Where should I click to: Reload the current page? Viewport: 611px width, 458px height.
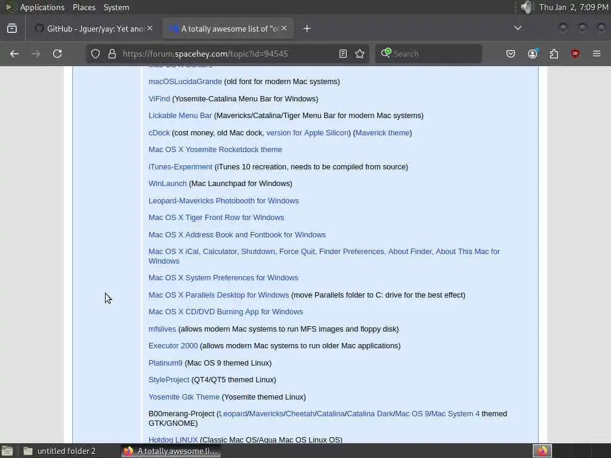57,54
